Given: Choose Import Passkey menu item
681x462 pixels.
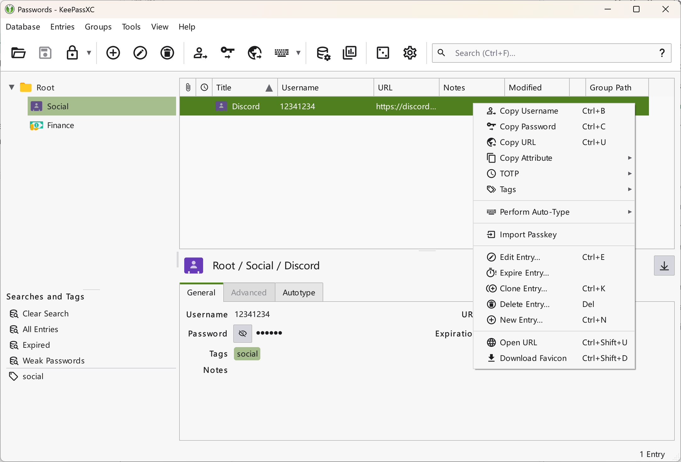Looking at the screenshot, I should 554,234.
